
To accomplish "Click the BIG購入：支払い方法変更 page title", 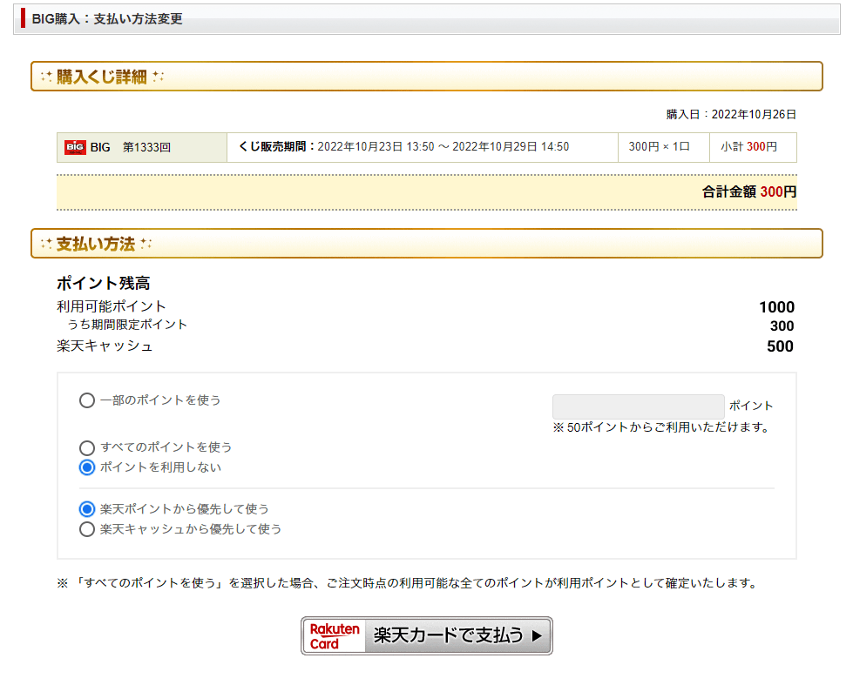I will tap(107, 18).
